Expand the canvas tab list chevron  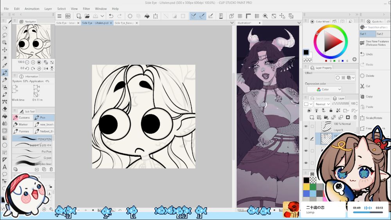click(x=232, y=23)
